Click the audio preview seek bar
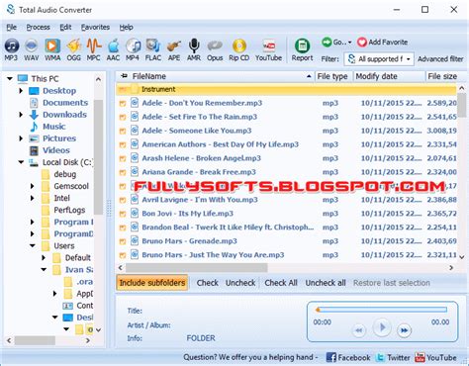Image resolution: width=469 pixels, height=366 pixels. point(382,310)
